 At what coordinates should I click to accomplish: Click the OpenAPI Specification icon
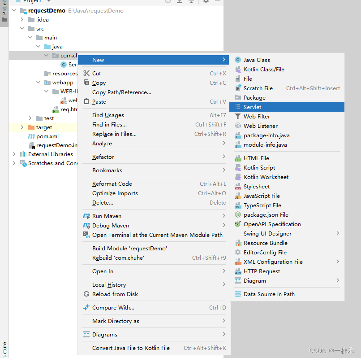[237, 224]
